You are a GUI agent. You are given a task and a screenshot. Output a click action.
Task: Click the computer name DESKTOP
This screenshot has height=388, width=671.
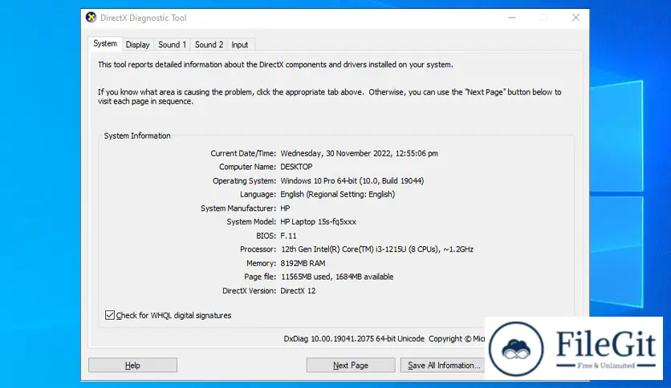click(296, 167)
